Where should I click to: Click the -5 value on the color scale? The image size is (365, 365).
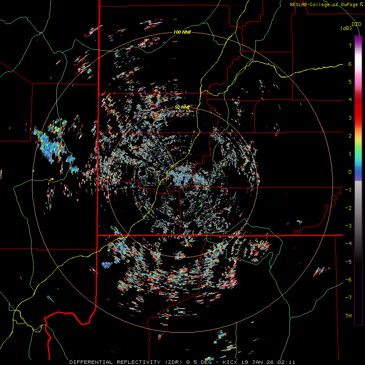tap(348, 262)
